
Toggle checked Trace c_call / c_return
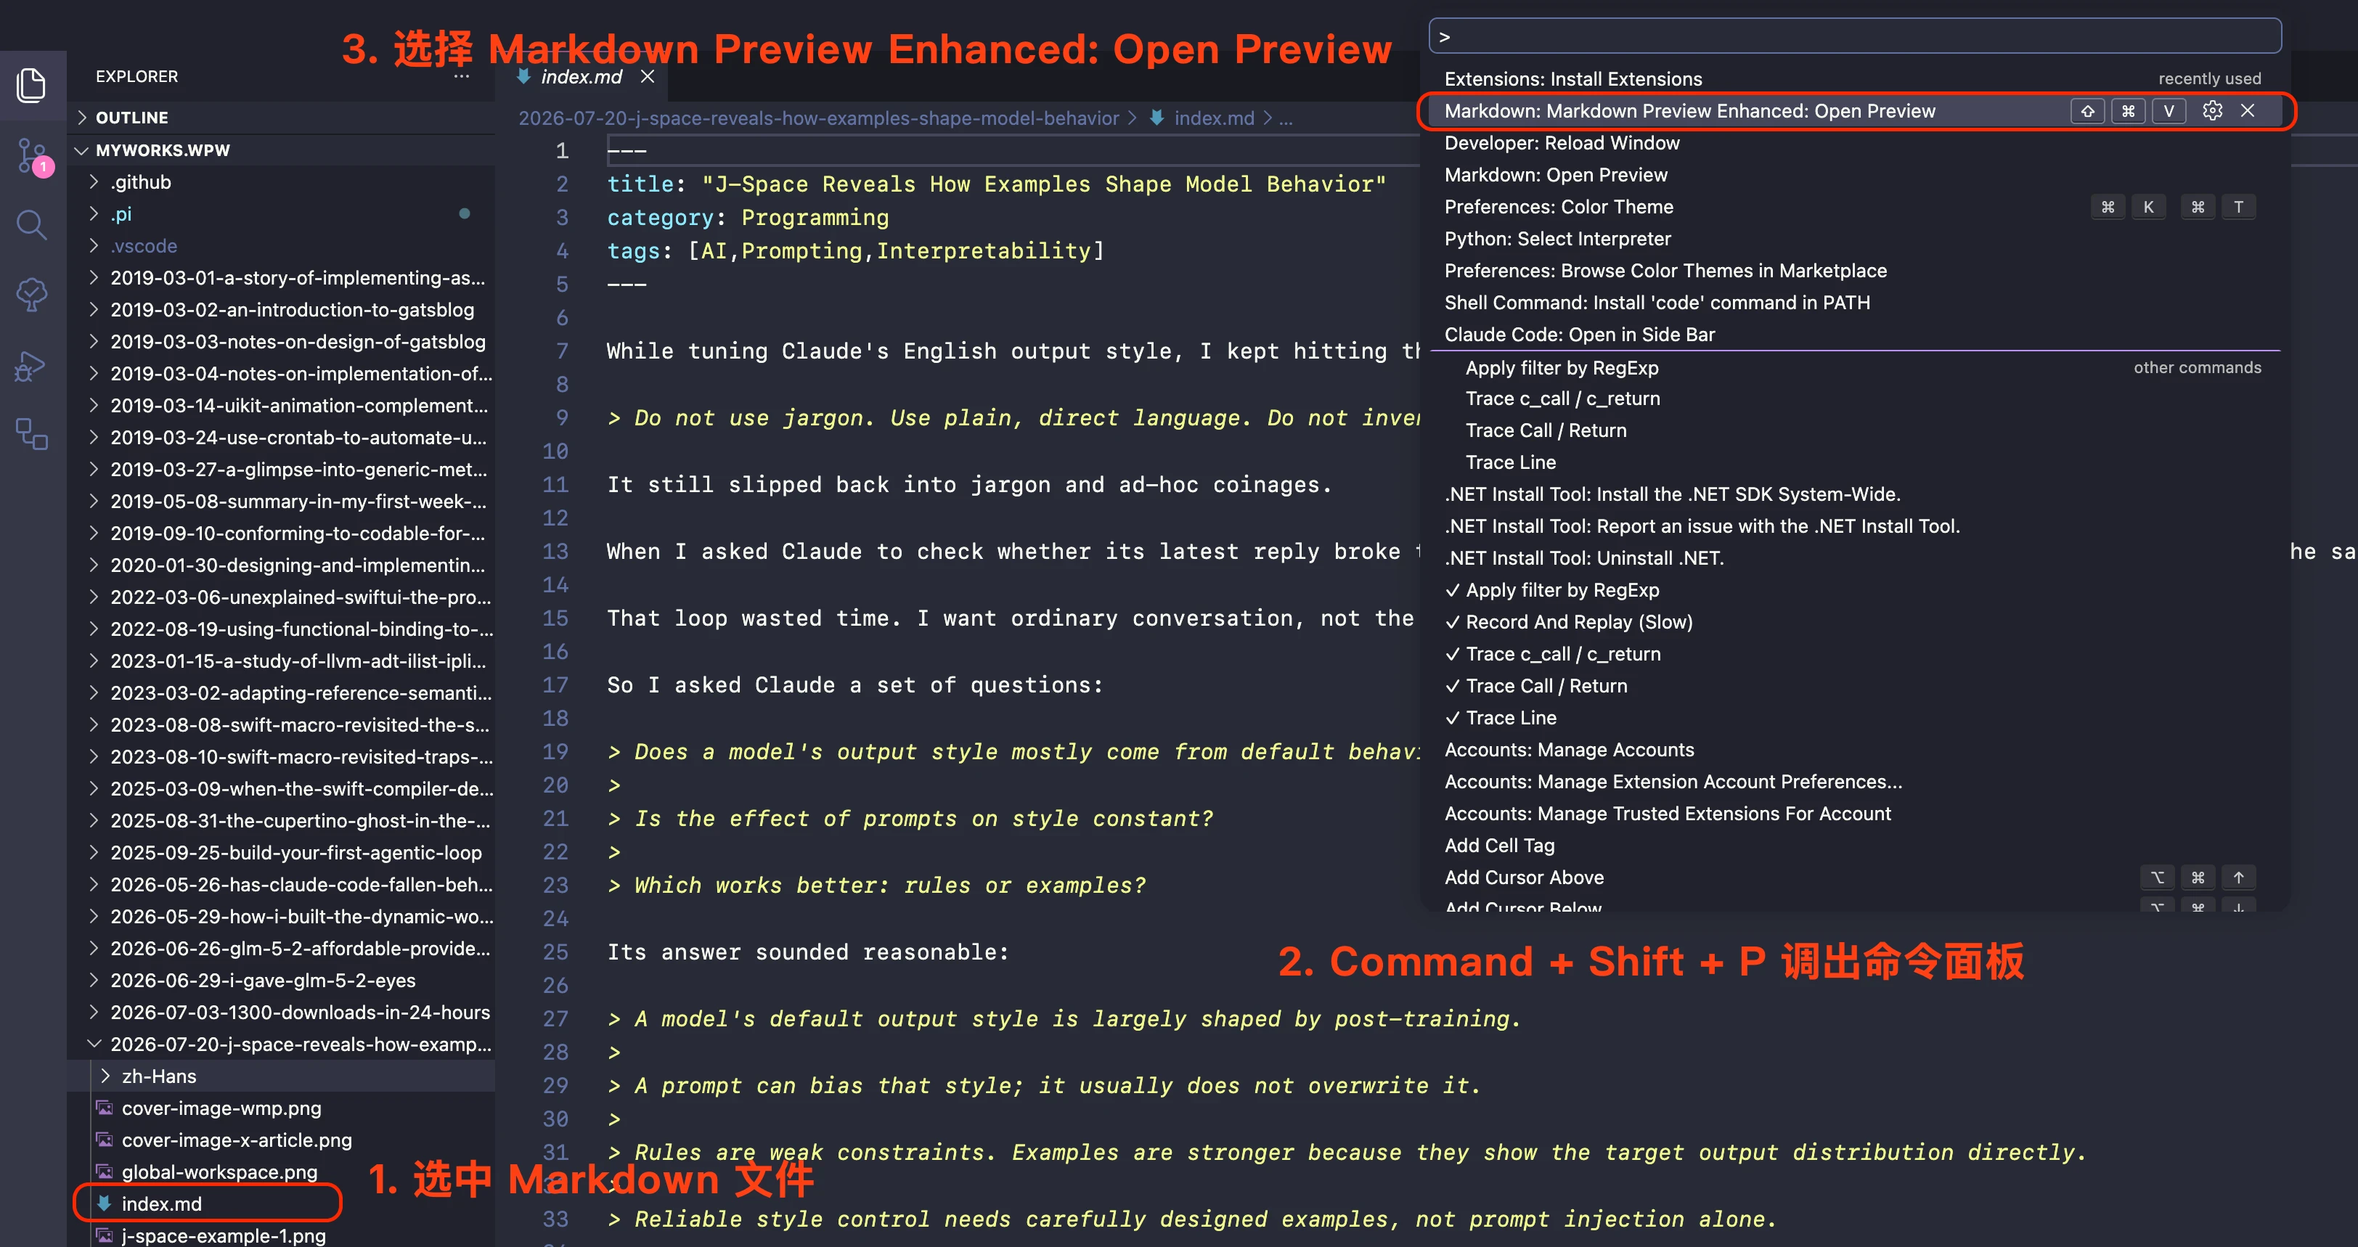(1855, 654)
